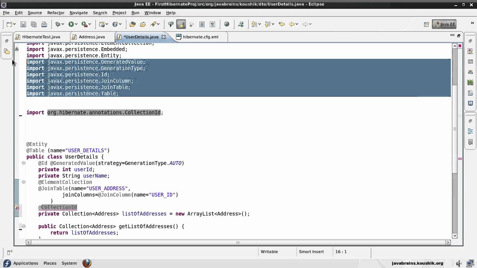The height and width of the screenshot is (268, 477).
Task: Open the Applications menu in the panel
Action: click(21, 263)
